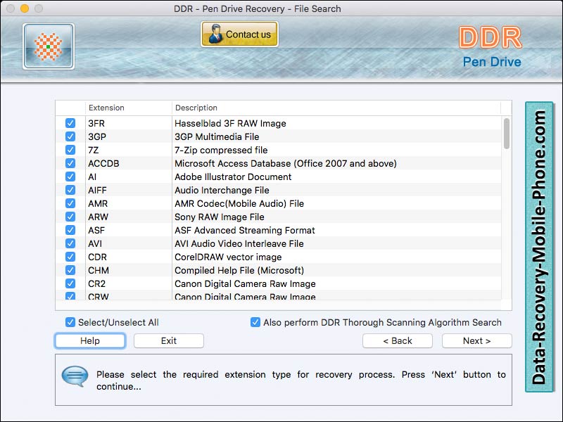Uncheck the CDR CorelDRAW vector image extension
Image resolution: width=563 pixels, height=422 pixels.
[x=70, y=257]
